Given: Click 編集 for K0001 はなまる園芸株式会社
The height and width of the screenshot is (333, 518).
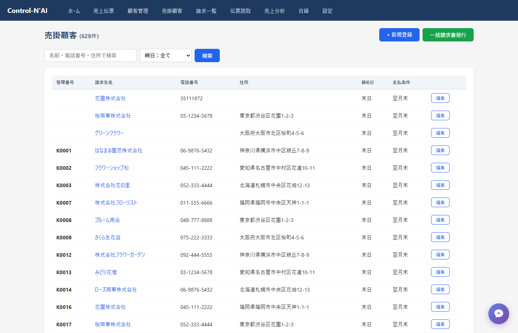Looking at the screenshot, I should [440, 150].
